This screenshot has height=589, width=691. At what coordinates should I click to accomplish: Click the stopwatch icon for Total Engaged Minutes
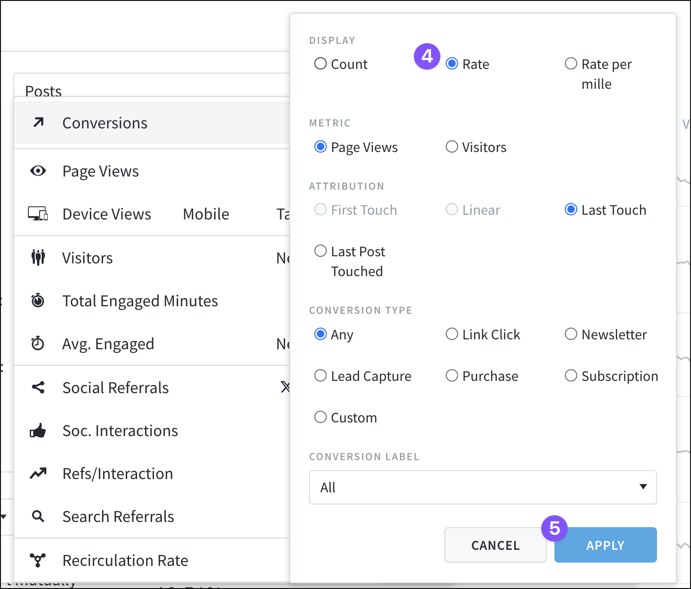point(38,301)
